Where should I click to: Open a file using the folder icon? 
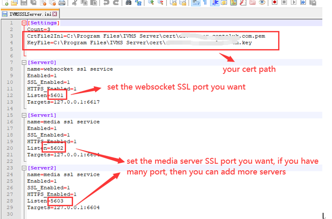14,3
